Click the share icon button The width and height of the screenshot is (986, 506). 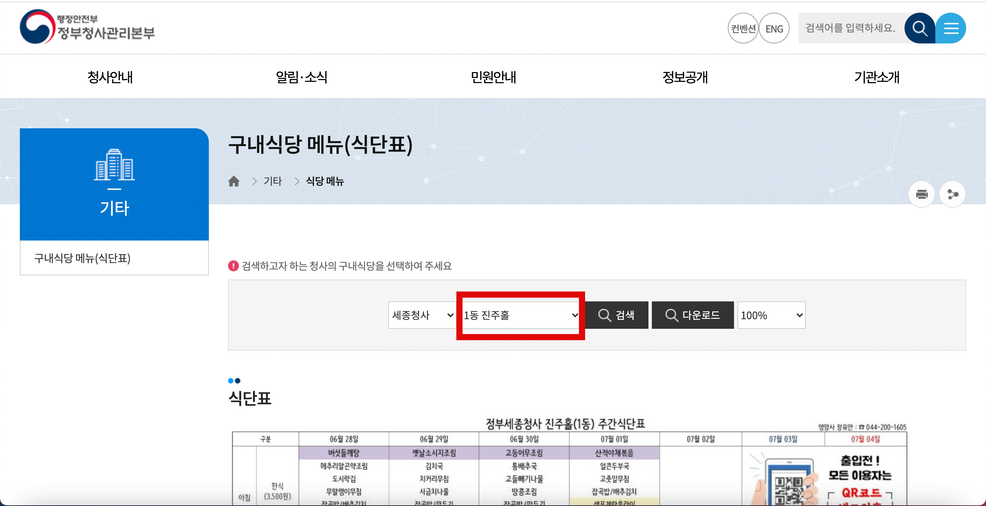point(952,194)
